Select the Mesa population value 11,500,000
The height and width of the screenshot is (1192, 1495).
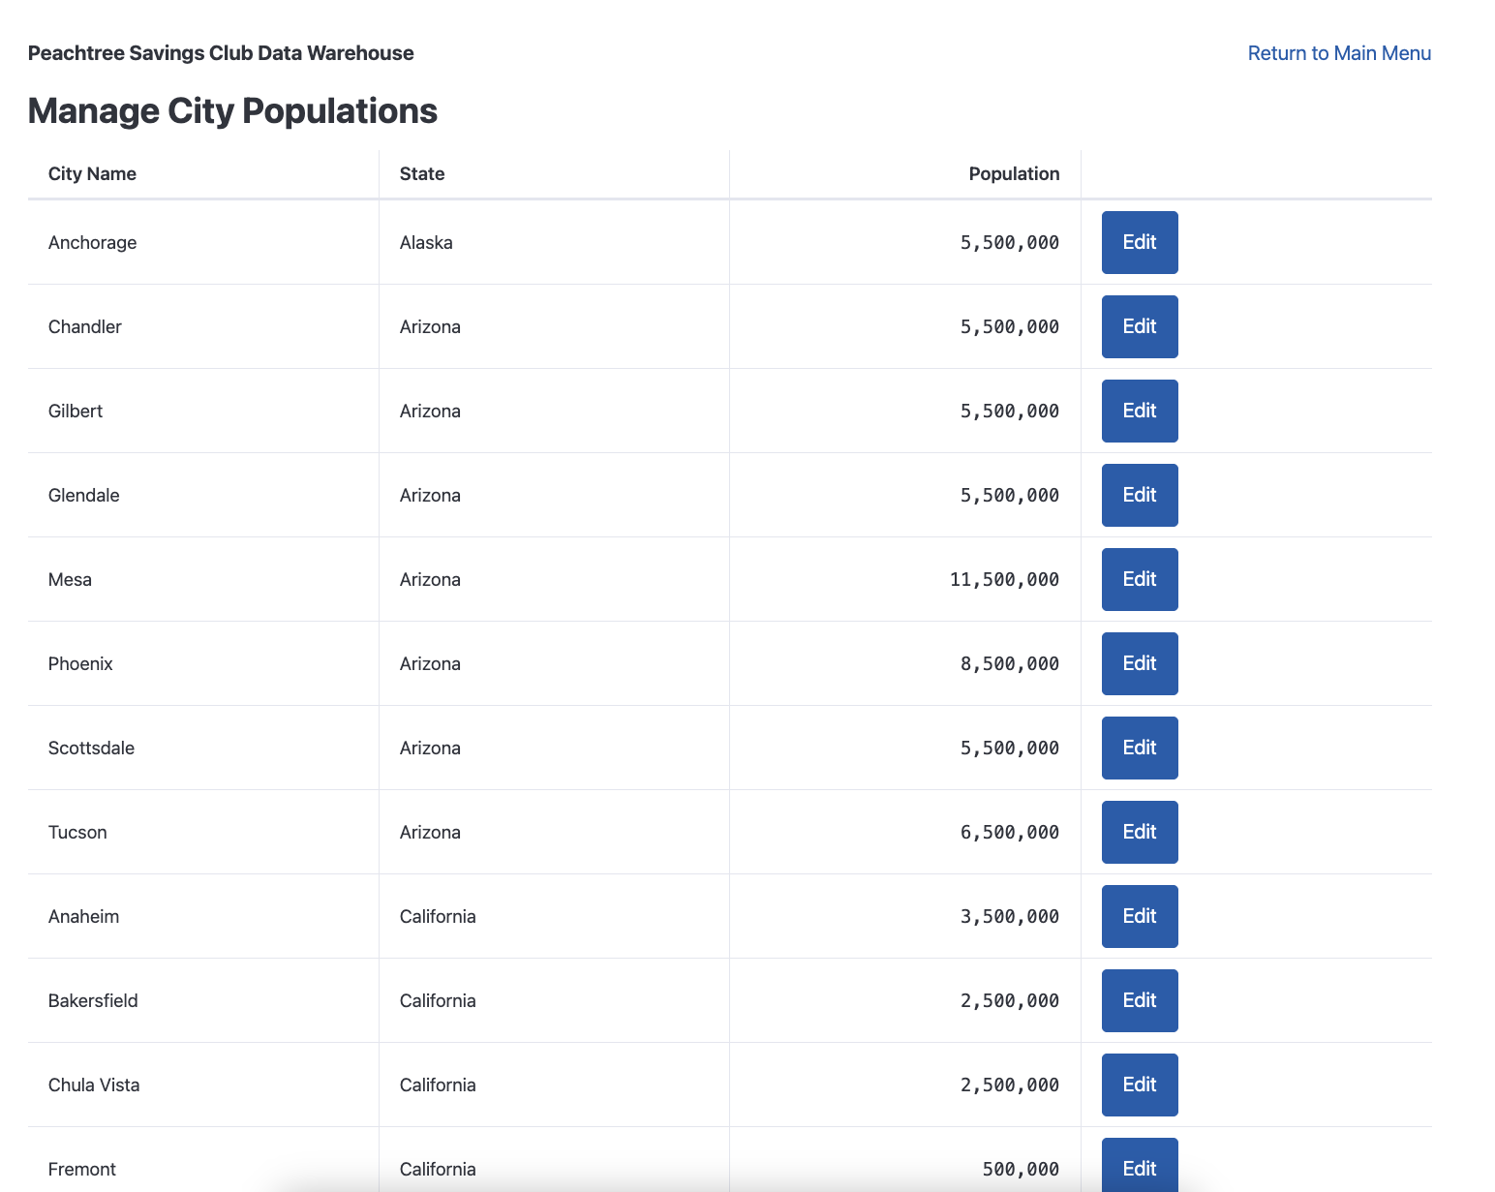(1003, 579)
